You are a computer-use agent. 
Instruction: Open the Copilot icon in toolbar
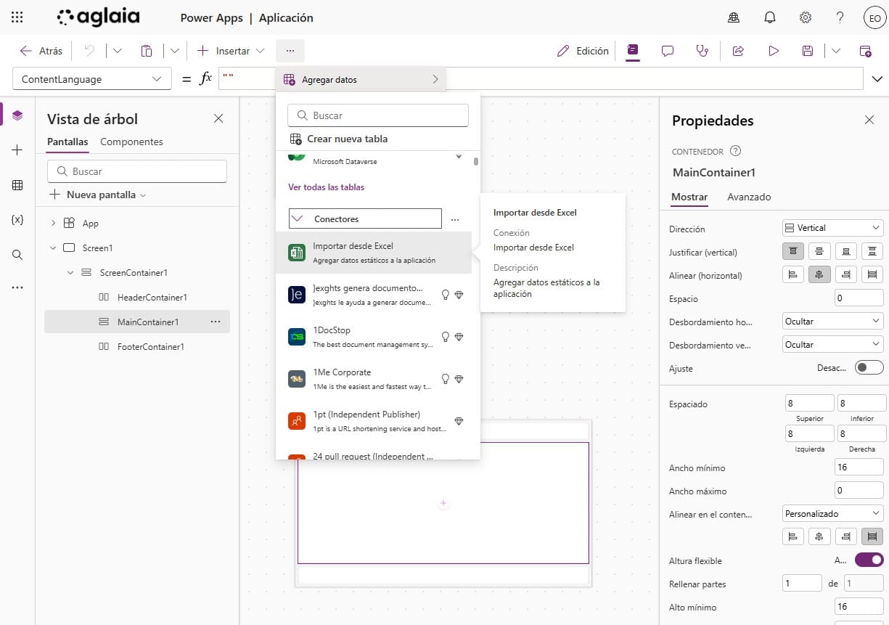coord(633,50)
